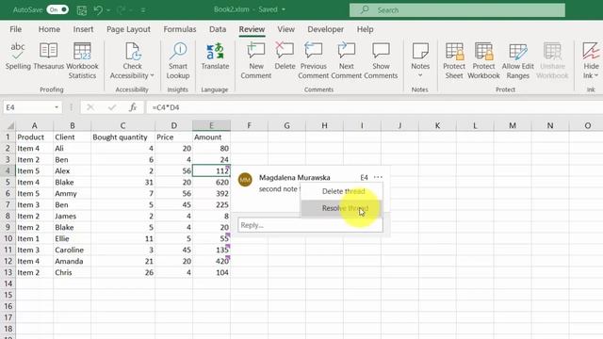The width and height of the screenshot is (603, 339).
Task: Click Protect Workbook
Action: pos(483,60)
